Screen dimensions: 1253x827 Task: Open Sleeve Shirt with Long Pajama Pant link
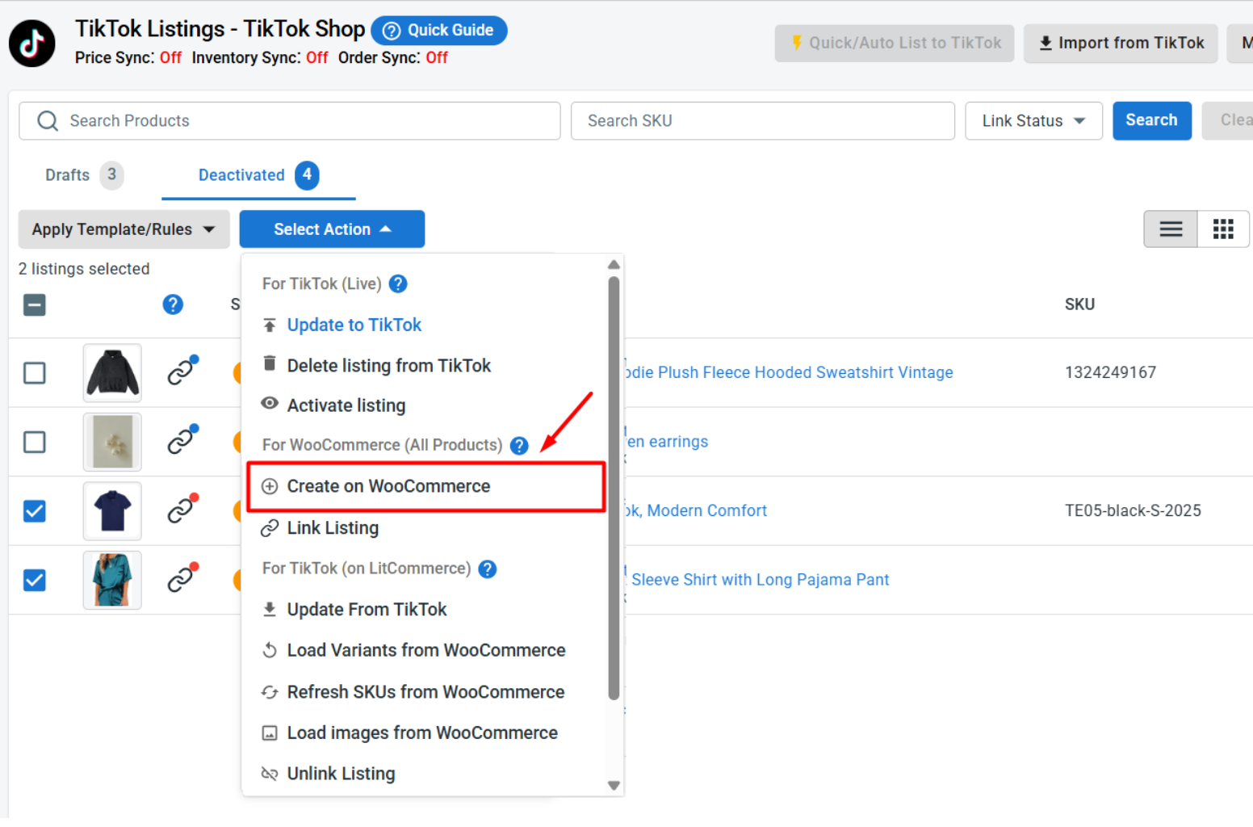click(x=760, y=580)
